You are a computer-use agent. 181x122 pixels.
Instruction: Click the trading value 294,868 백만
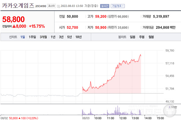click(x=166, y=28)
